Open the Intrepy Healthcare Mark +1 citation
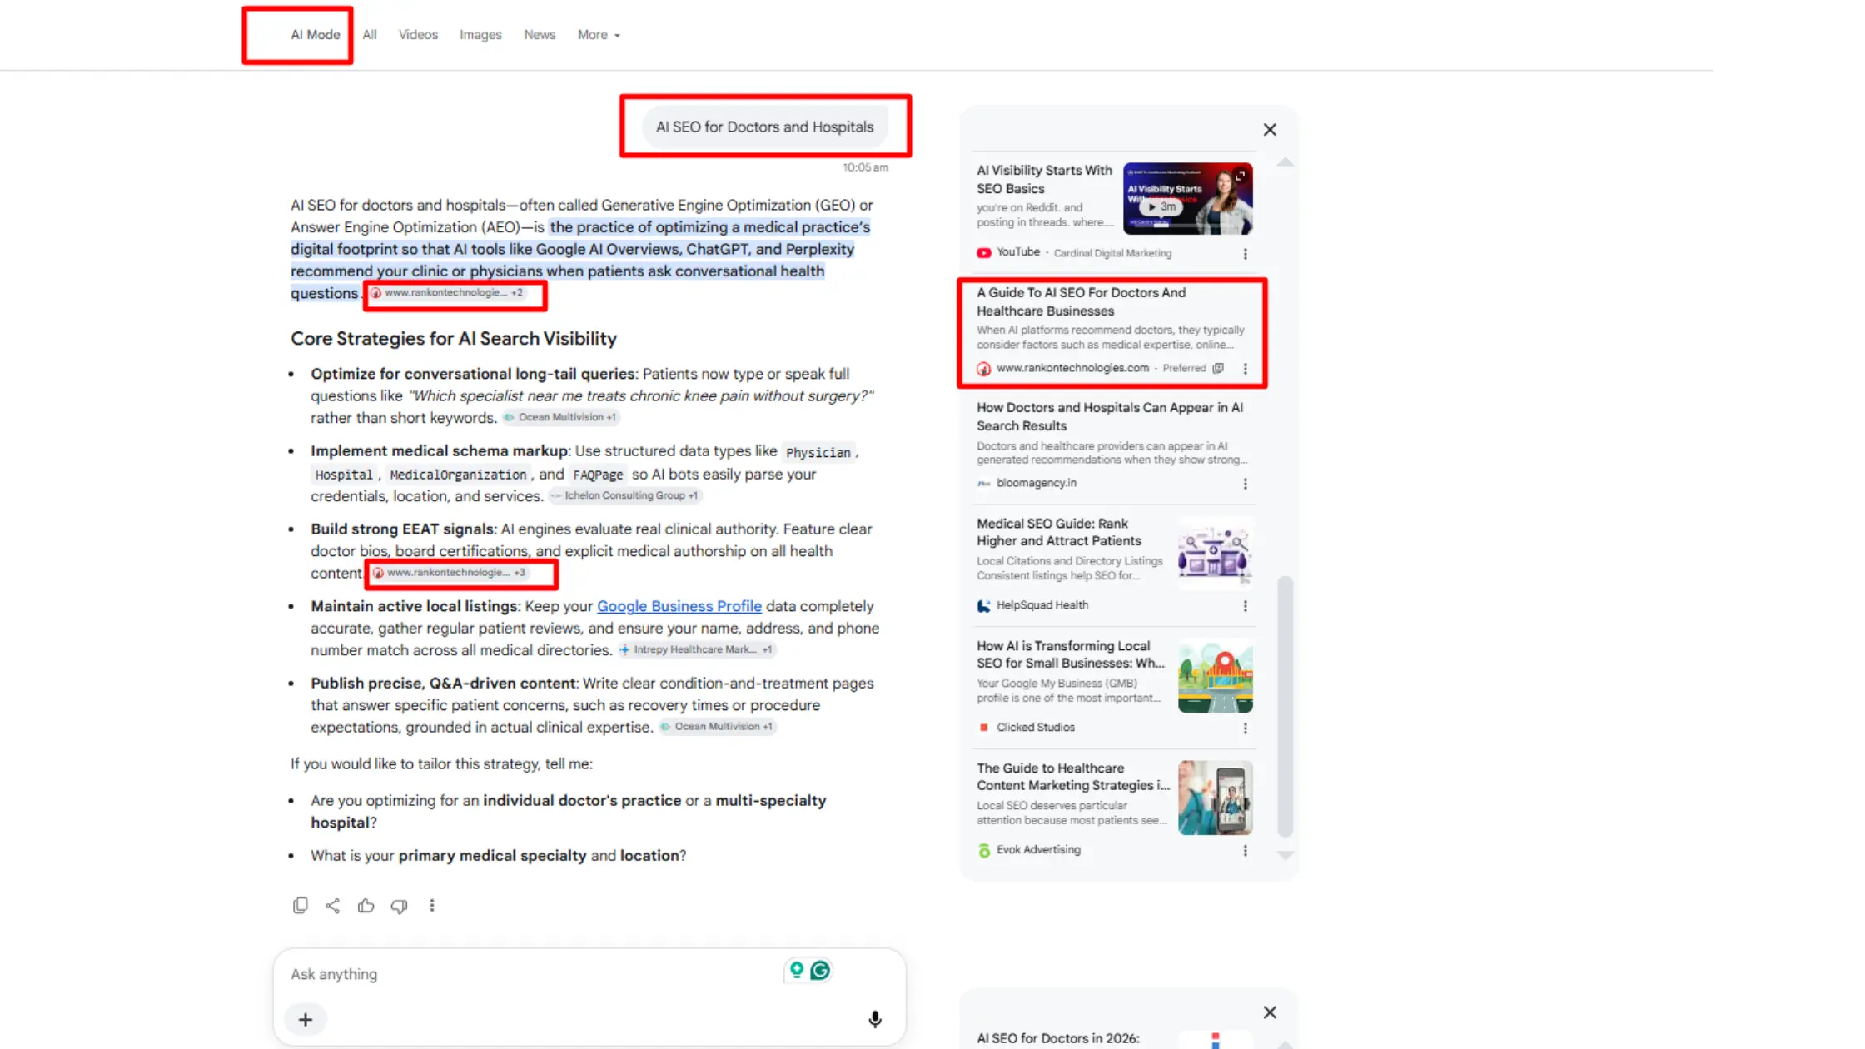 [697, 649]
